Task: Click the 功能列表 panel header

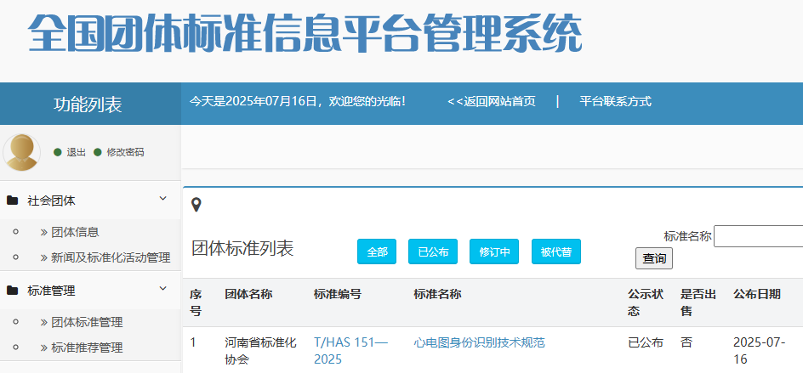Action: (x=88, y=105)
